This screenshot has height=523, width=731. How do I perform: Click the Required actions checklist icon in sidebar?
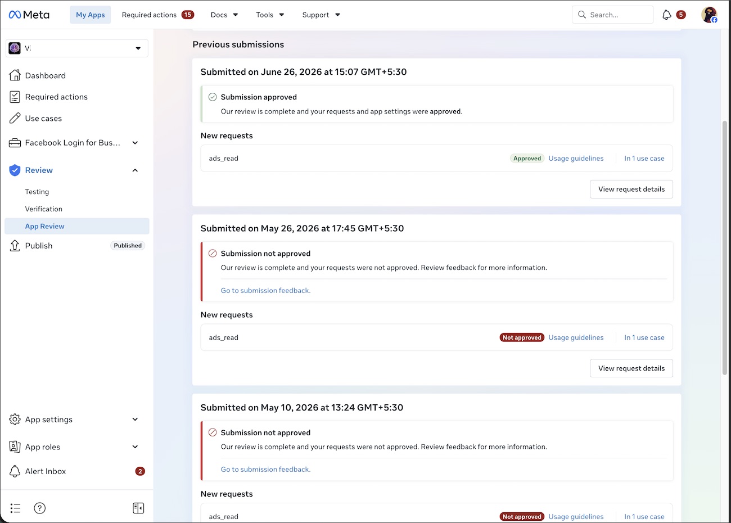[x=15, y=97]
